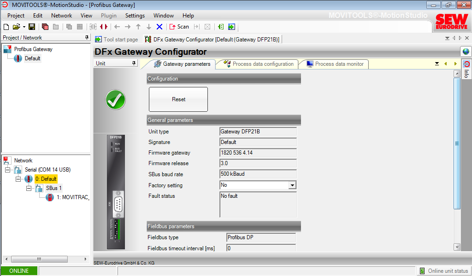The width and height of the screenshot is (472, 276).
Task: Select the SBus 1 tree item
Action: (x=53, y=188)
